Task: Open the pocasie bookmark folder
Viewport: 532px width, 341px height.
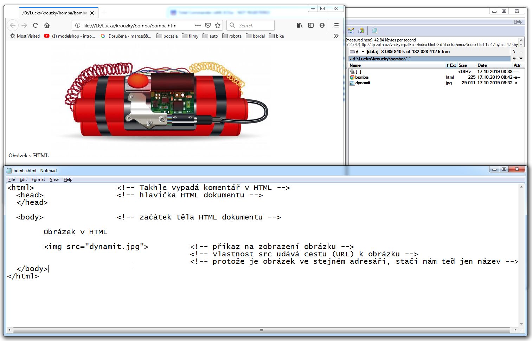Action: pyautogui.click(x=167, y=36)
